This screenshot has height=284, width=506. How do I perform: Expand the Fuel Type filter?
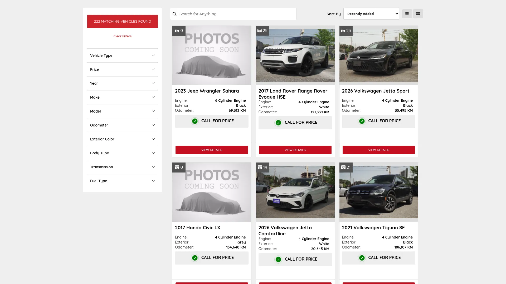pos(123,181)
